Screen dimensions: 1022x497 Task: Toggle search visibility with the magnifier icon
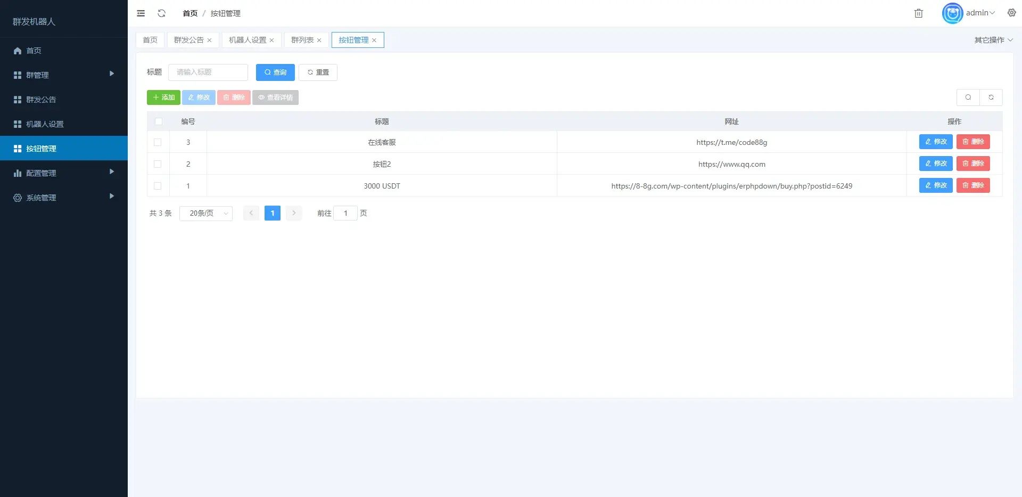(968, 97)
